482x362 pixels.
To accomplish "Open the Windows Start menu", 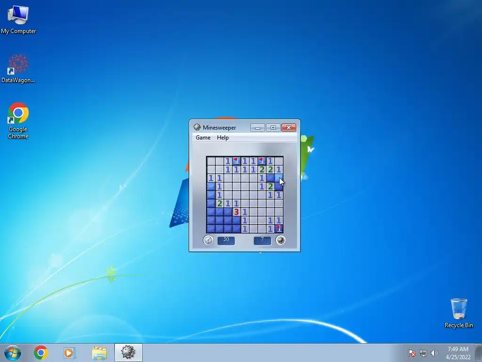I will 13,353.
